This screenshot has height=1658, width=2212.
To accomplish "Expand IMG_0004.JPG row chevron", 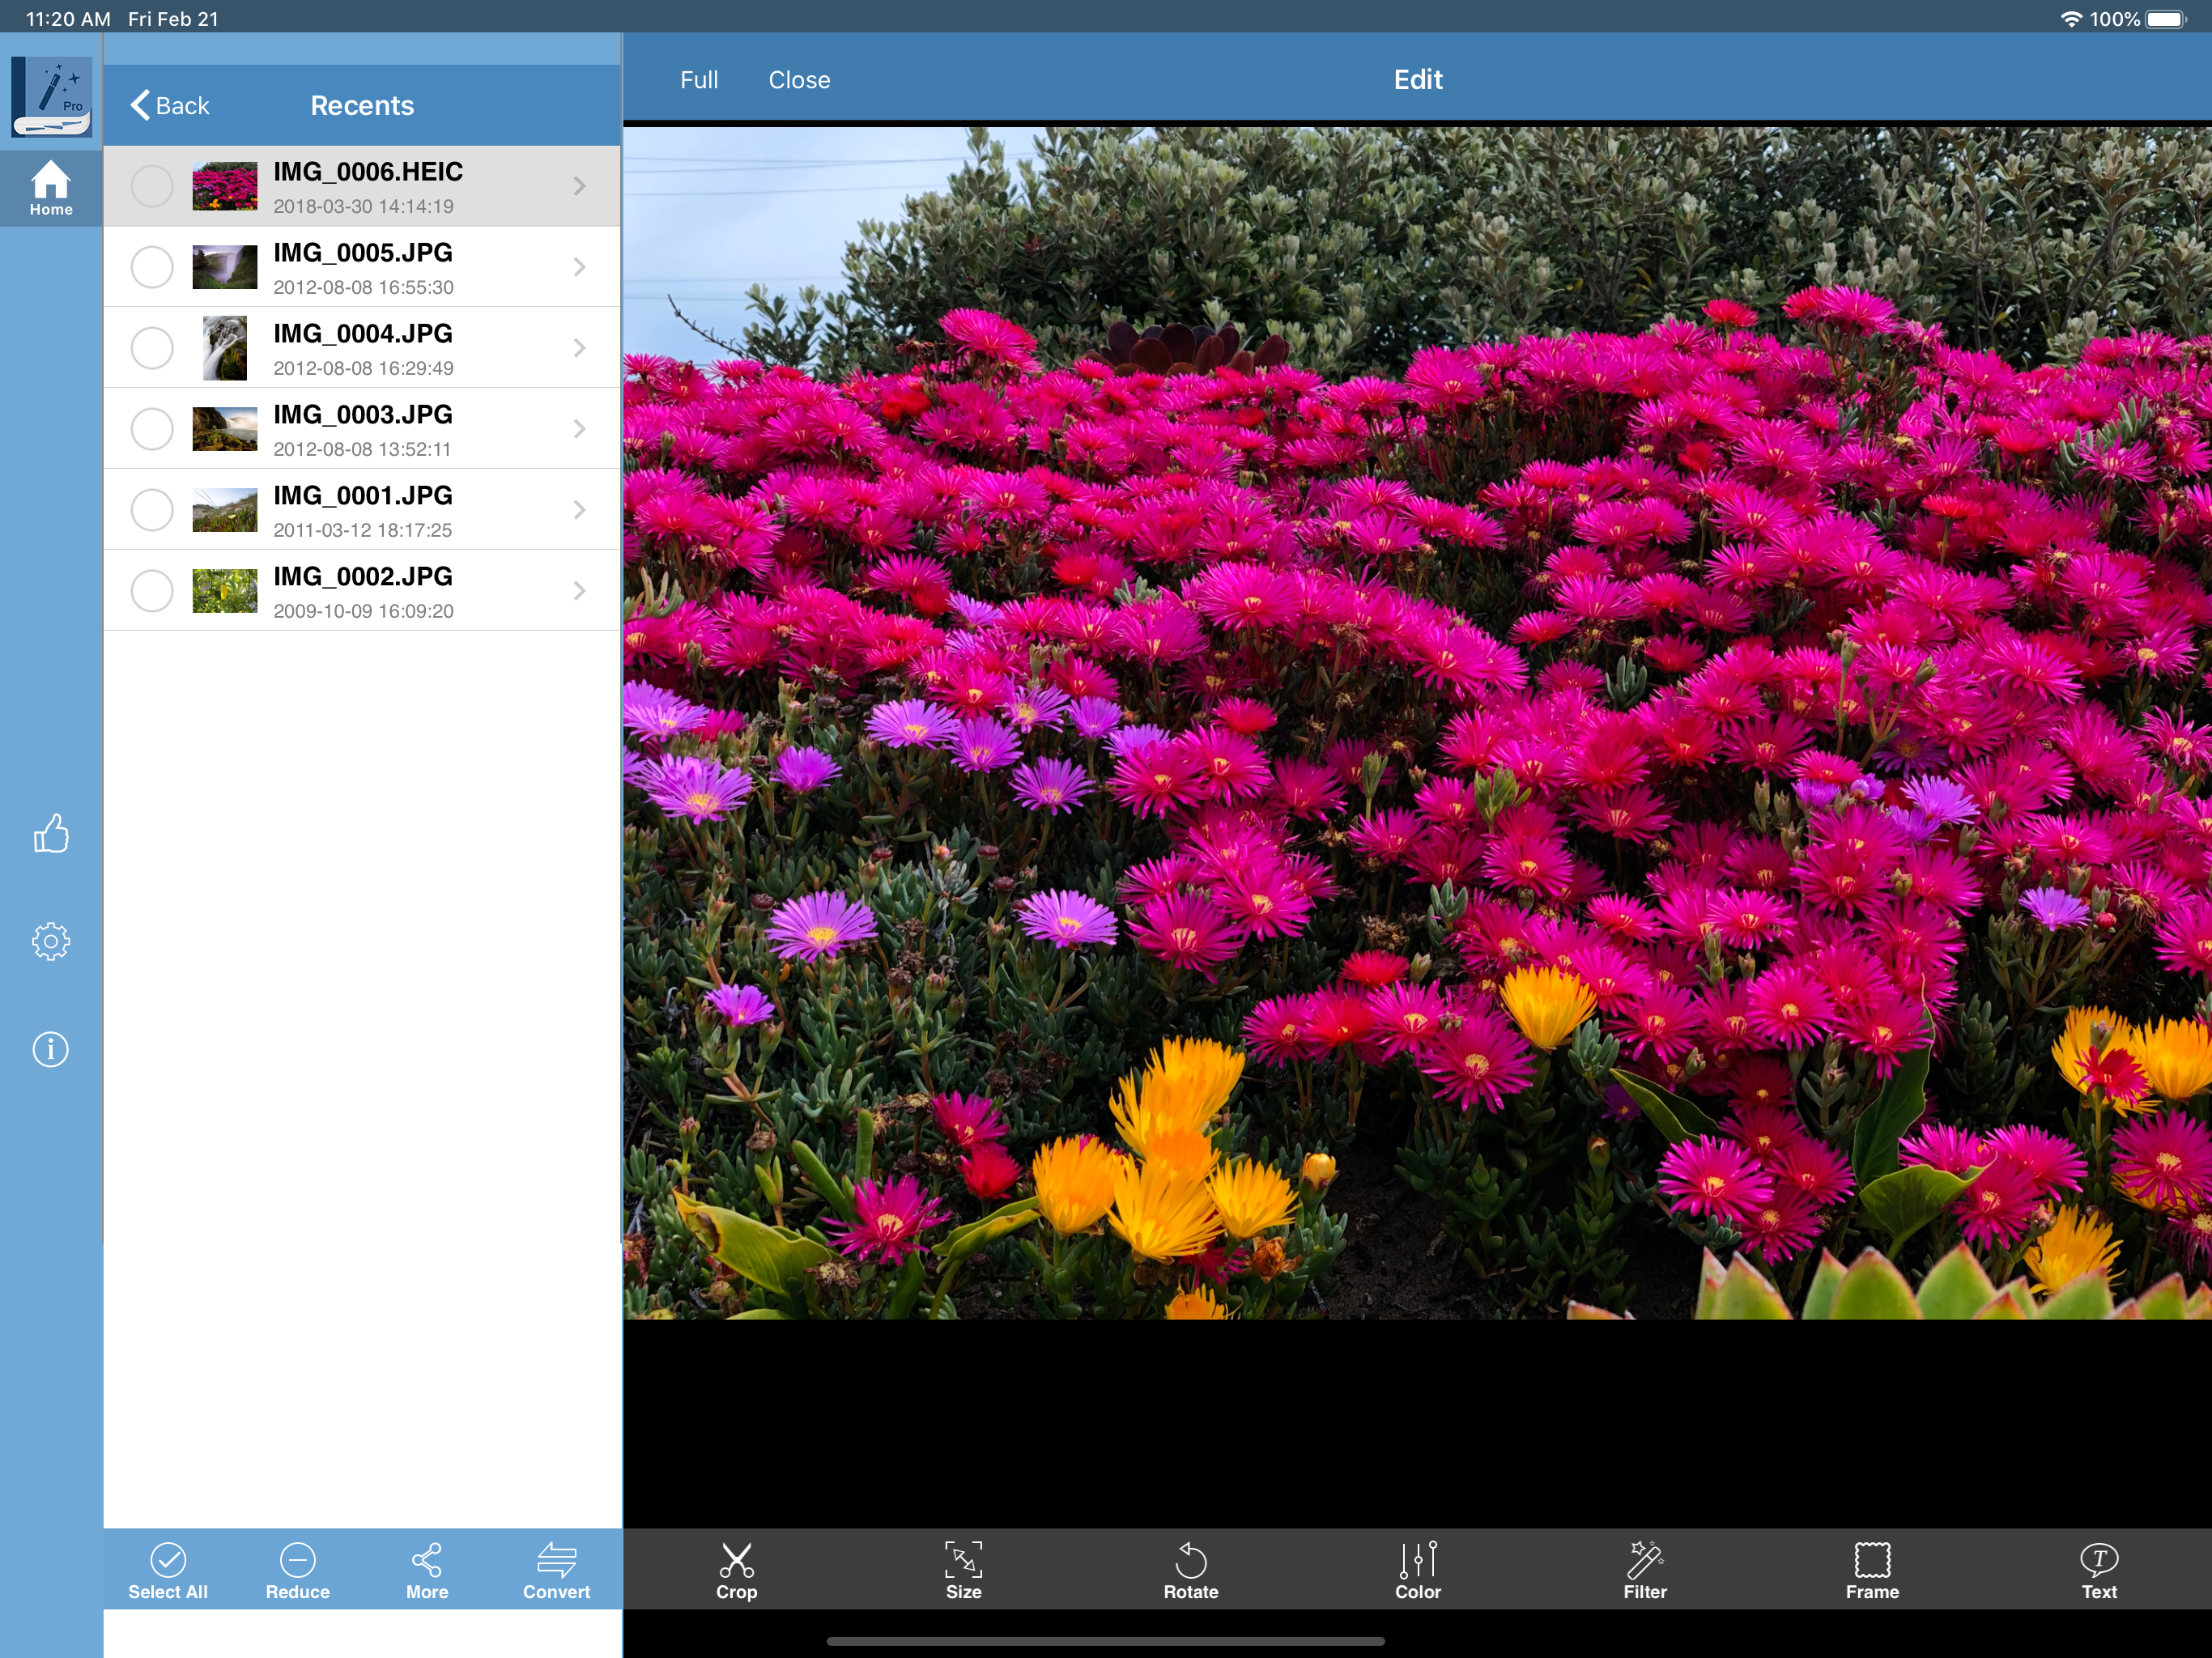I will coord(579,348).
